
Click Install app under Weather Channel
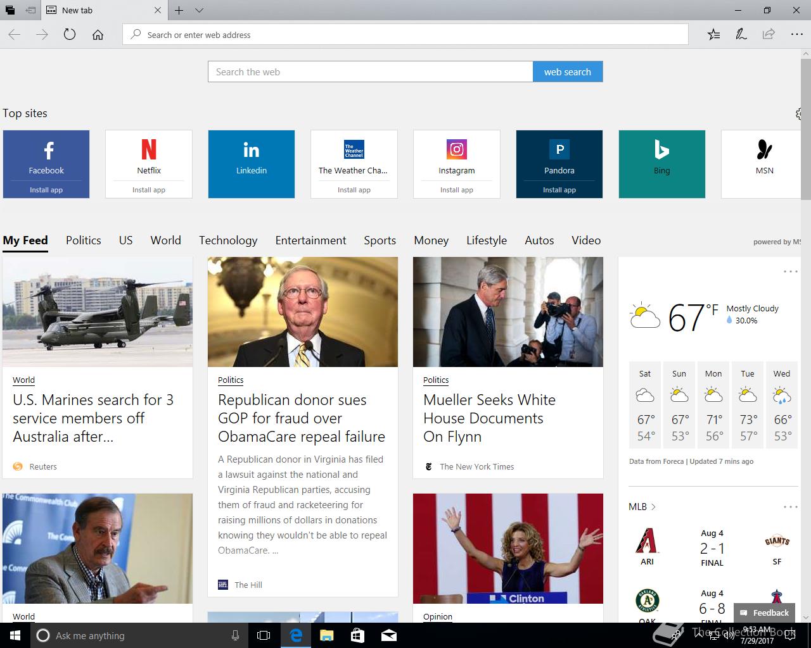(x=354, y=190)
